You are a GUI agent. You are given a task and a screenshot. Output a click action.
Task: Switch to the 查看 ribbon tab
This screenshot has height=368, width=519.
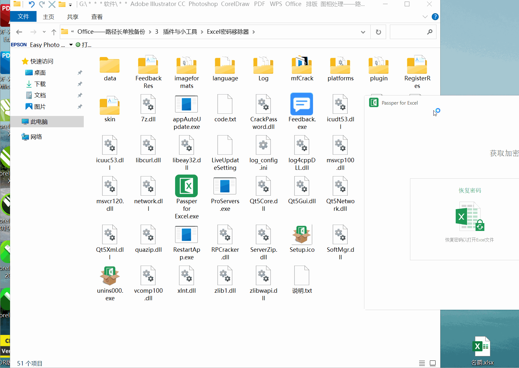click(97, 17)
